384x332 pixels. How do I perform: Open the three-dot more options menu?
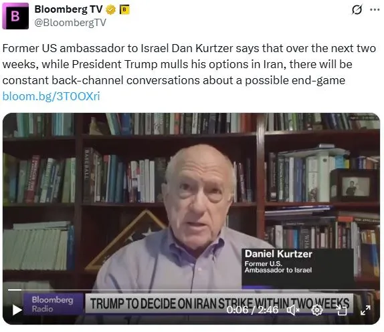(x=375, y=10)
